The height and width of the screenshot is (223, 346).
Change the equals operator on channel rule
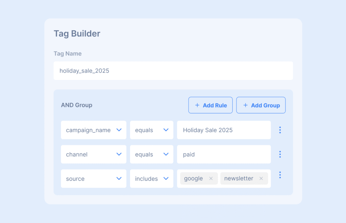point(151,154)
